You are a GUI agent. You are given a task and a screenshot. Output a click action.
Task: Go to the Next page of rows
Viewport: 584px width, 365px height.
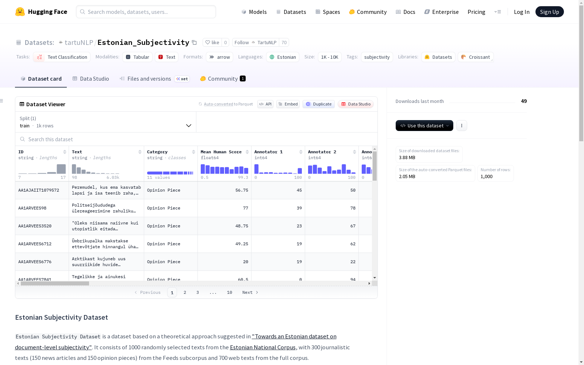[x=250, y=292]
